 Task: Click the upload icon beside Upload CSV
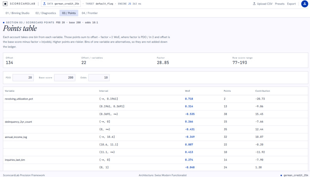pos(254,4)
